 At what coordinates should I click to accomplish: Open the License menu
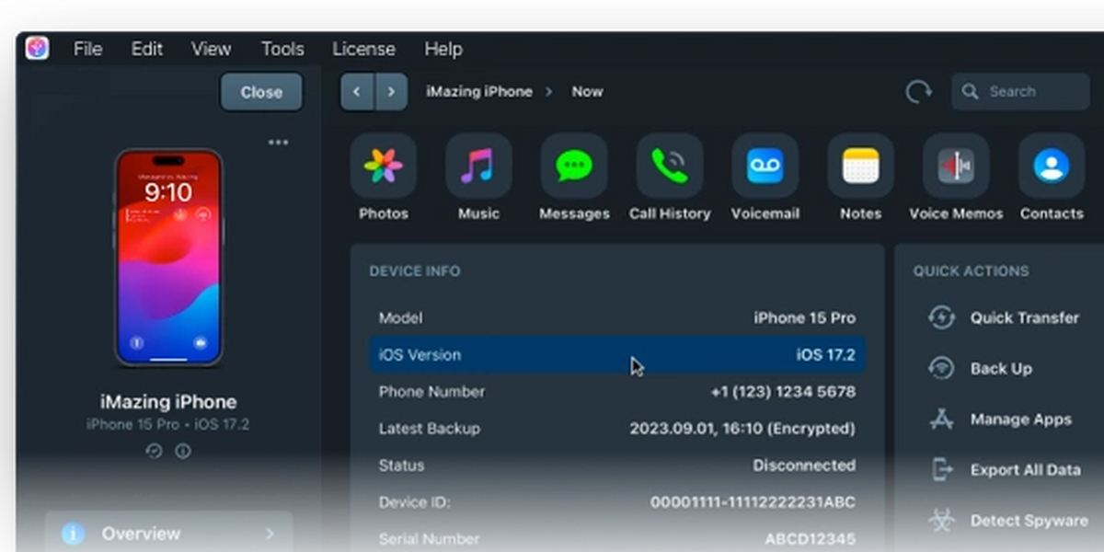pyautogui.click(x=363, y=49)
